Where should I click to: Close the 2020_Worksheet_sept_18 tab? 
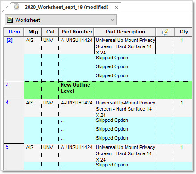click(x=116, y=8)
